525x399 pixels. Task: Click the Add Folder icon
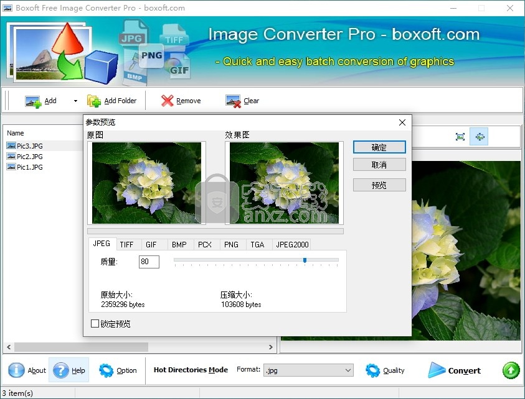94,101
